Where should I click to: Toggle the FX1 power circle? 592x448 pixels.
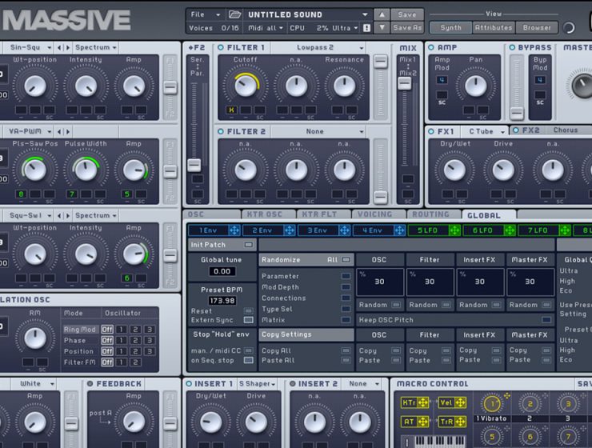click(431, 131)
